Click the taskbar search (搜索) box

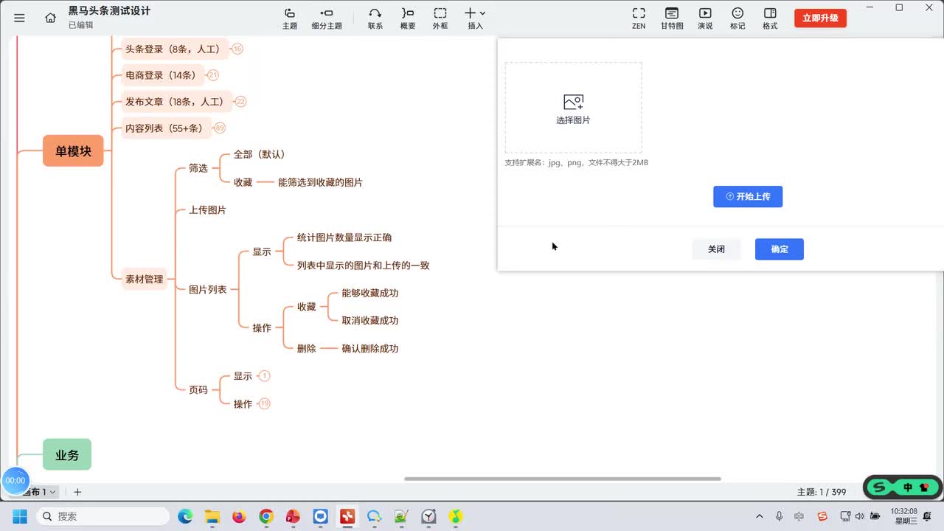(103, 516)
